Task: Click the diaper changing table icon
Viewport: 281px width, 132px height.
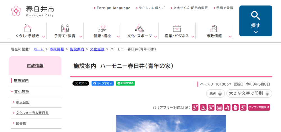Action: (x=227, y=108)
